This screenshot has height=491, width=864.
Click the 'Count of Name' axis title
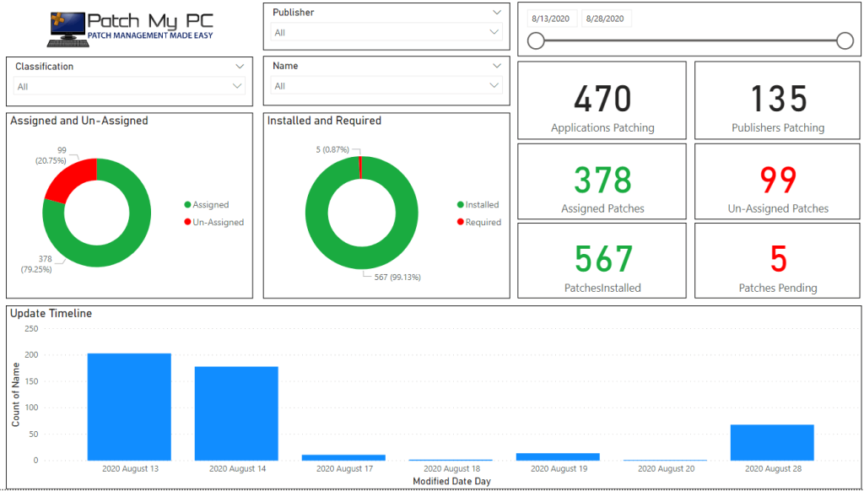15,394
